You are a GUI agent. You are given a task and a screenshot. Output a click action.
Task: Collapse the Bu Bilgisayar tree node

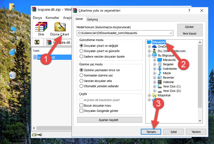pos(149,55)
